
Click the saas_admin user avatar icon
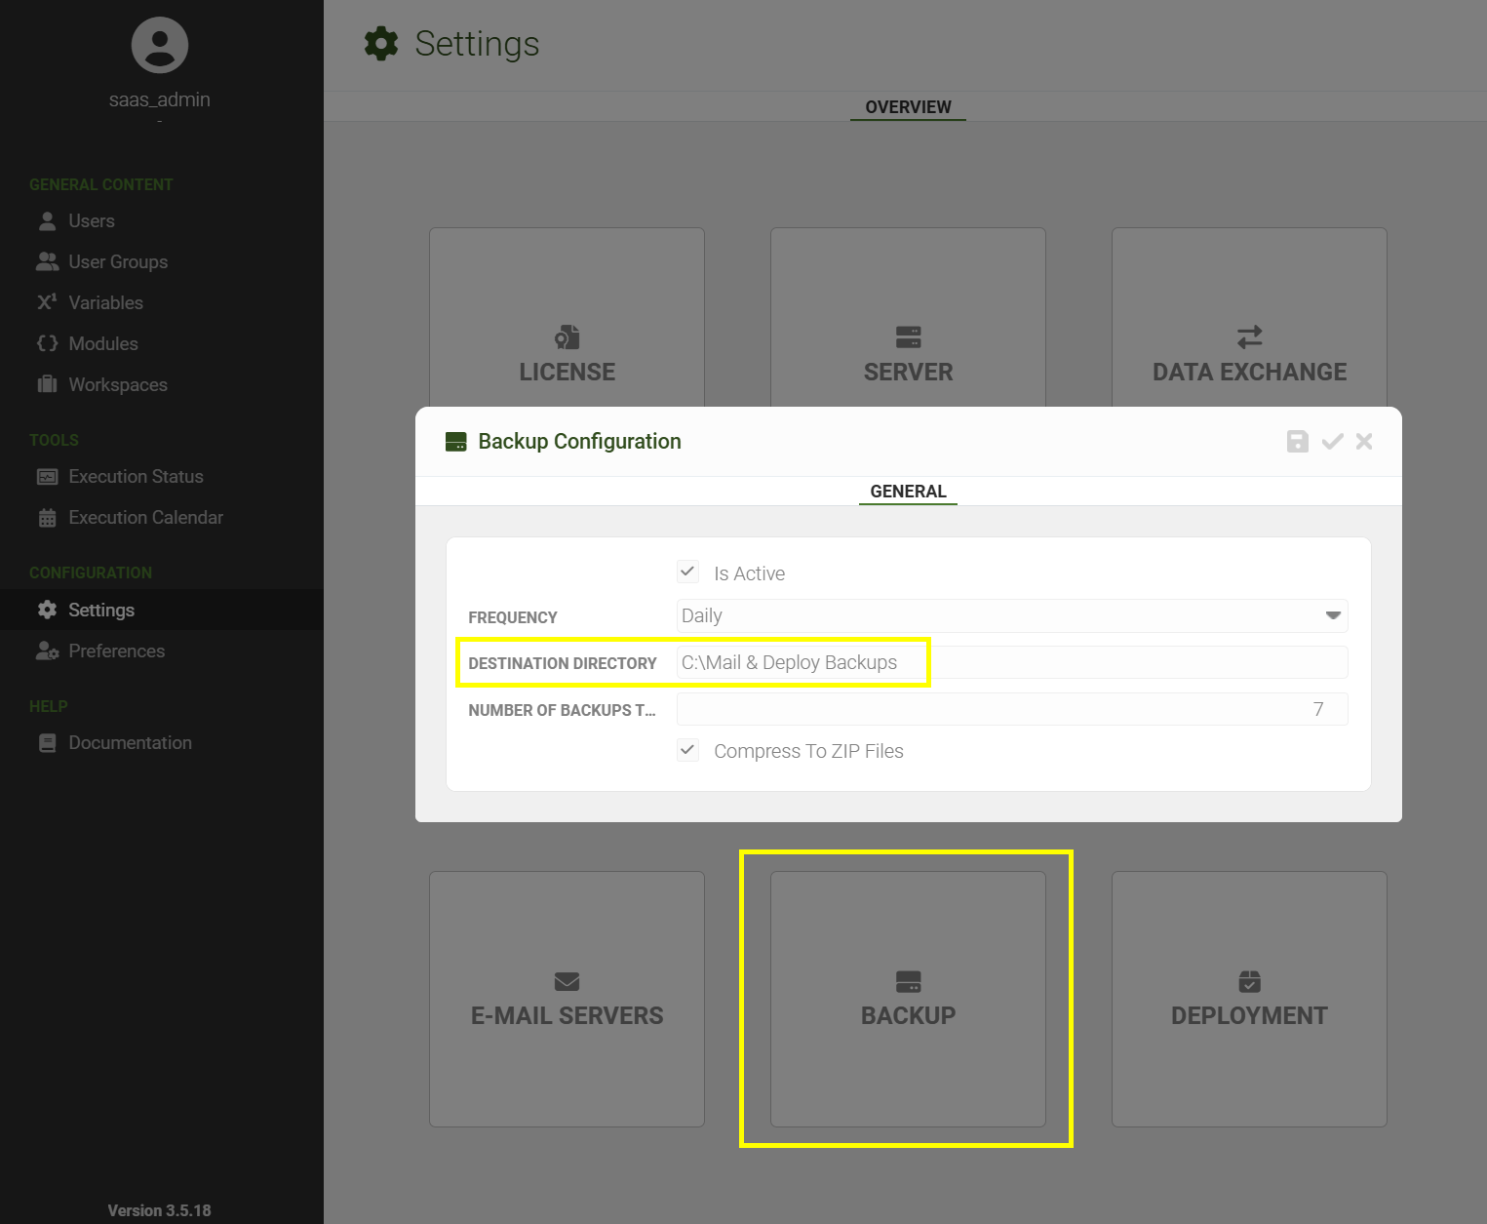(160, 45)
